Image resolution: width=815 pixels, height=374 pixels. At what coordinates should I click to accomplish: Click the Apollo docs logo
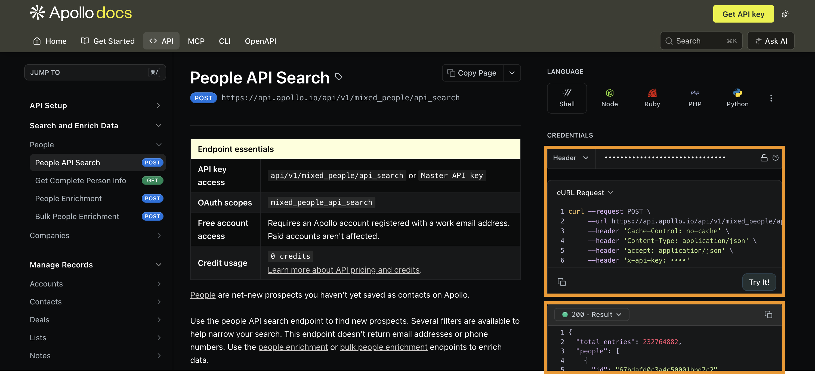tap(81, 13)
